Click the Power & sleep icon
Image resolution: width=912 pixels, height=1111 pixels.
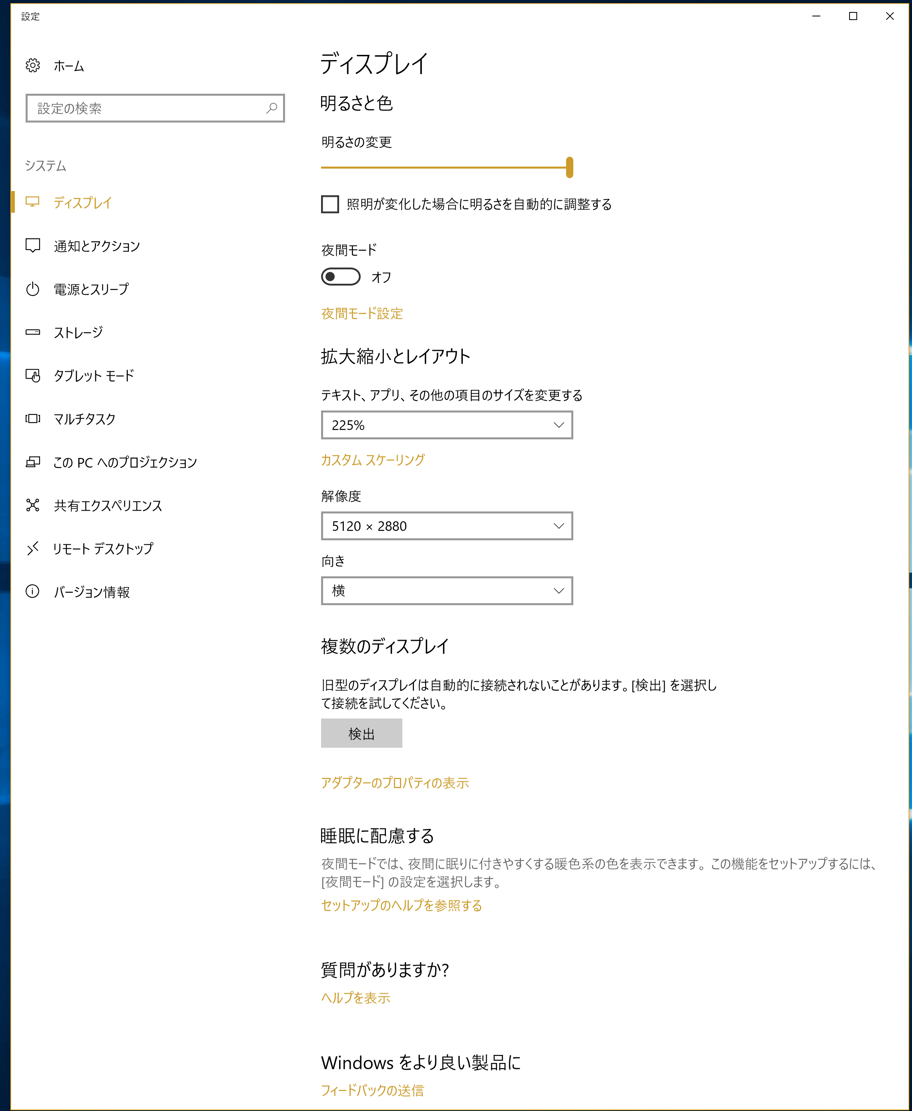tap(32, 289)
